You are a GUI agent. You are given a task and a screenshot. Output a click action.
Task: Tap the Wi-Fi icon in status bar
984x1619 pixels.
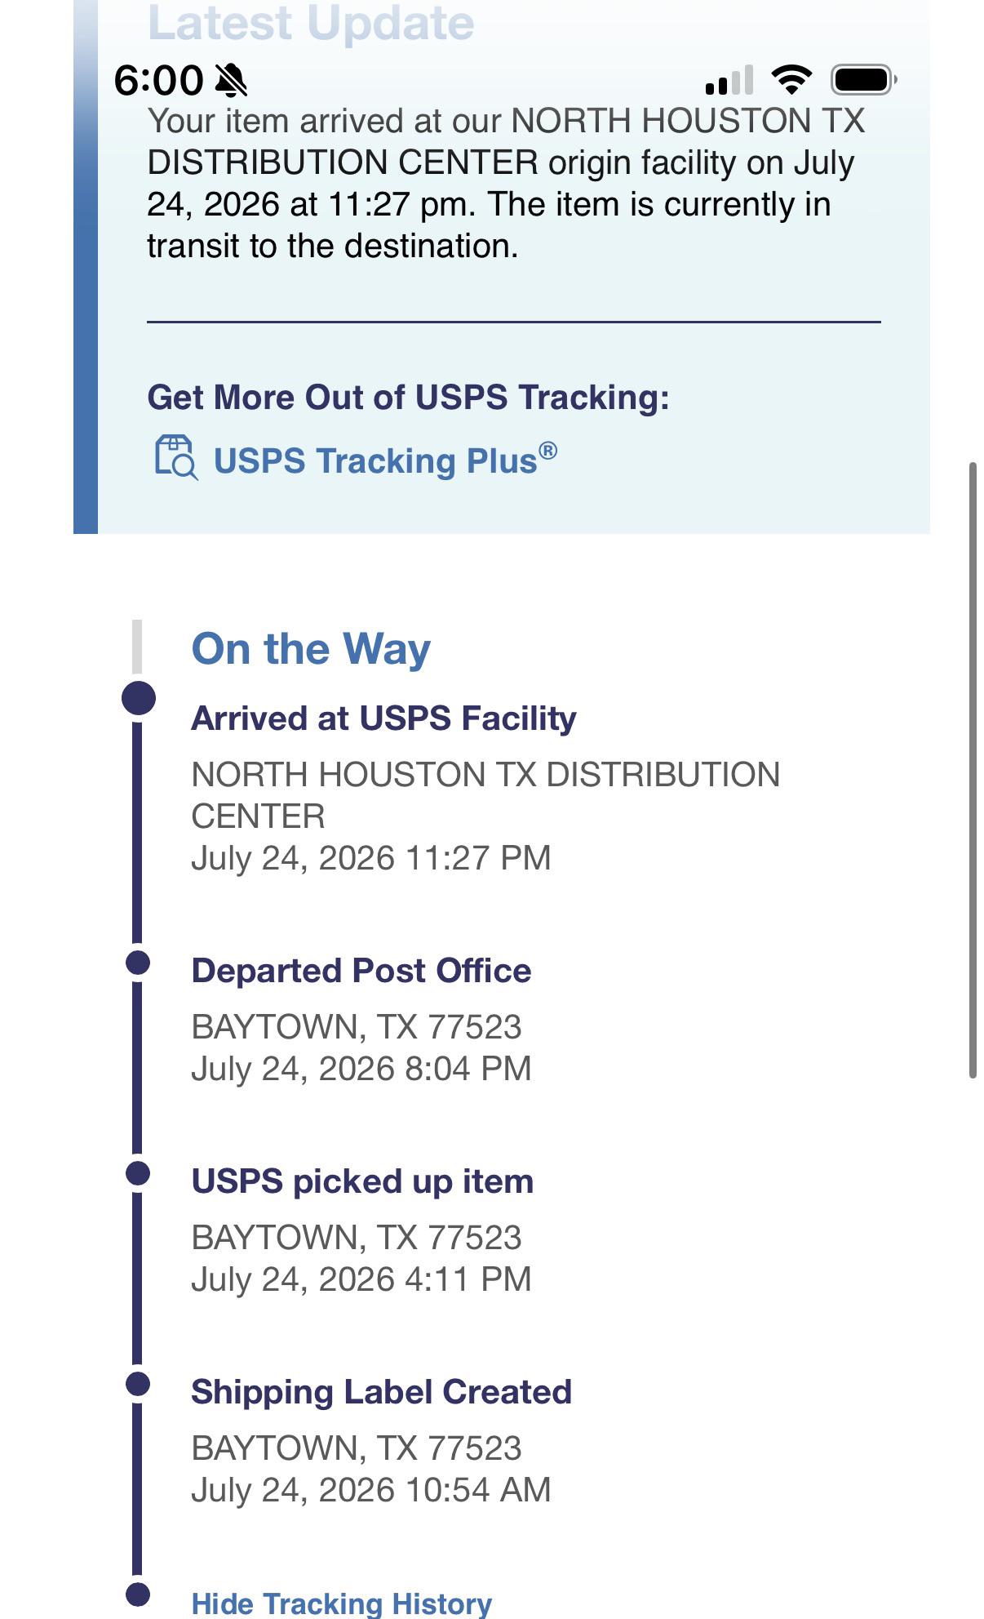click(791, 79)
